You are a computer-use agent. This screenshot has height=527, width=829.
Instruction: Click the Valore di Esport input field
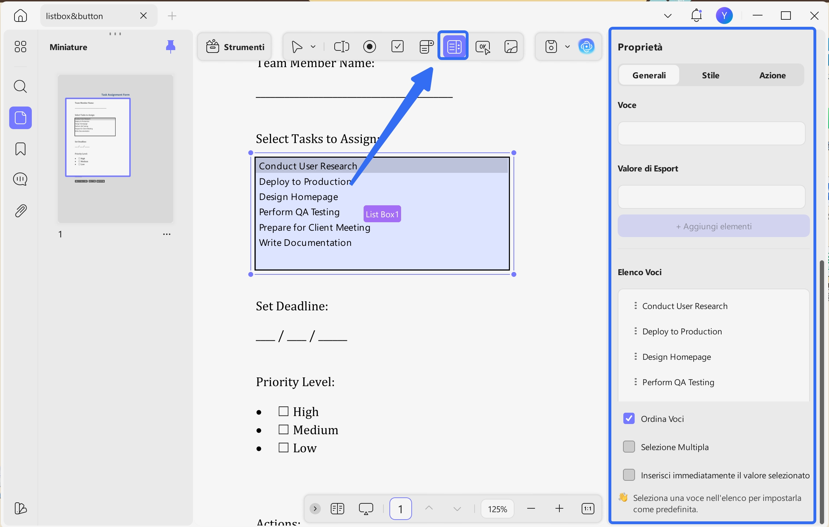point(711,197)
